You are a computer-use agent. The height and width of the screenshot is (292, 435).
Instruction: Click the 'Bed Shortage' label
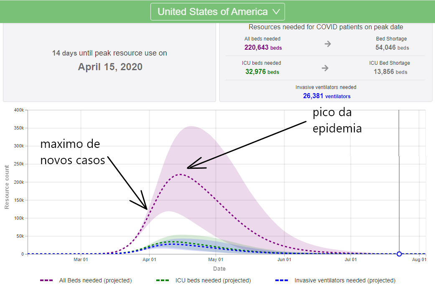coord(391,39)
